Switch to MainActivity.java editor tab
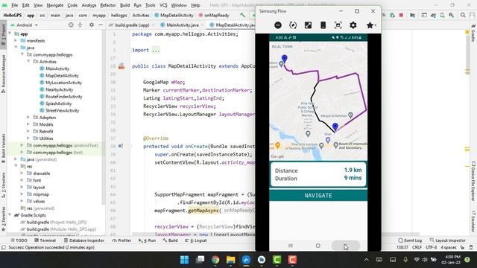 tap(182, 25)
